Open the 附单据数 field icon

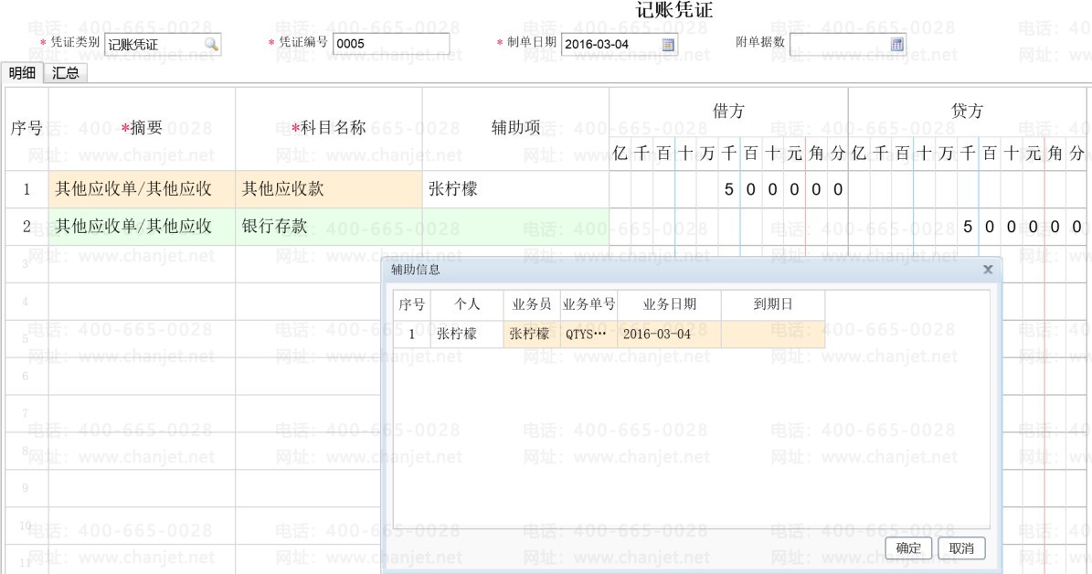(x=897, y=45)
